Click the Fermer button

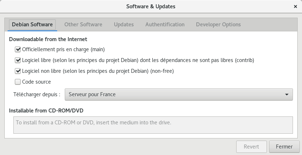click(284, 147)
